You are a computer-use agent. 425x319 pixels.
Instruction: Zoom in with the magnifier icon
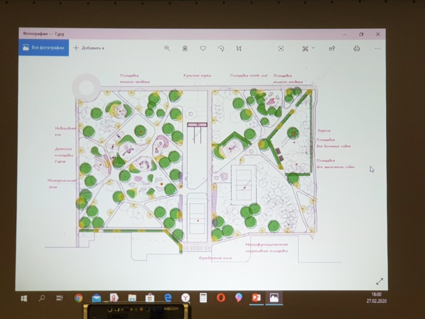coord(167,48)
